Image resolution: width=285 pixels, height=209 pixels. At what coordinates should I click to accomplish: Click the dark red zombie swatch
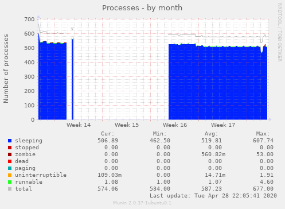coord(10,154)
